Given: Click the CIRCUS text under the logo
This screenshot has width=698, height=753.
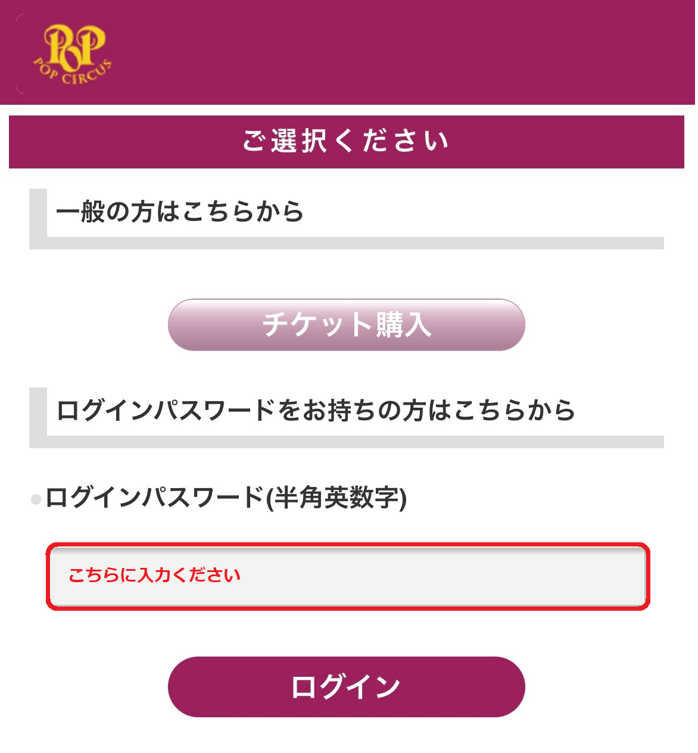Looking at the screenshot, I should (x=87, y=74).
